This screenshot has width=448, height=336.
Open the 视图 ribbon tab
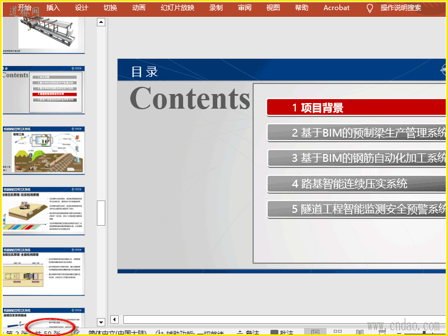pos(273,8)
